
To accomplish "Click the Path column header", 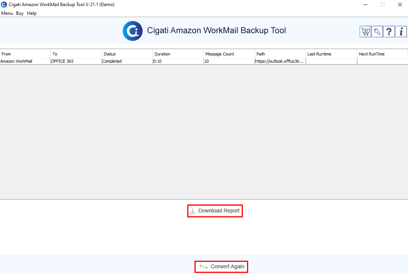I will pyautogui.click(x=280, y=54).
